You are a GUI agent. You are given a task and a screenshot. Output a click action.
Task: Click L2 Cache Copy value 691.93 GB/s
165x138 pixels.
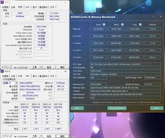coord(134,50)
